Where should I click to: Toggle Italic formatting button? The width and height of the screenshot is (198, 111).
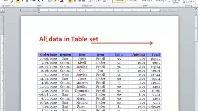click(23, 1)
